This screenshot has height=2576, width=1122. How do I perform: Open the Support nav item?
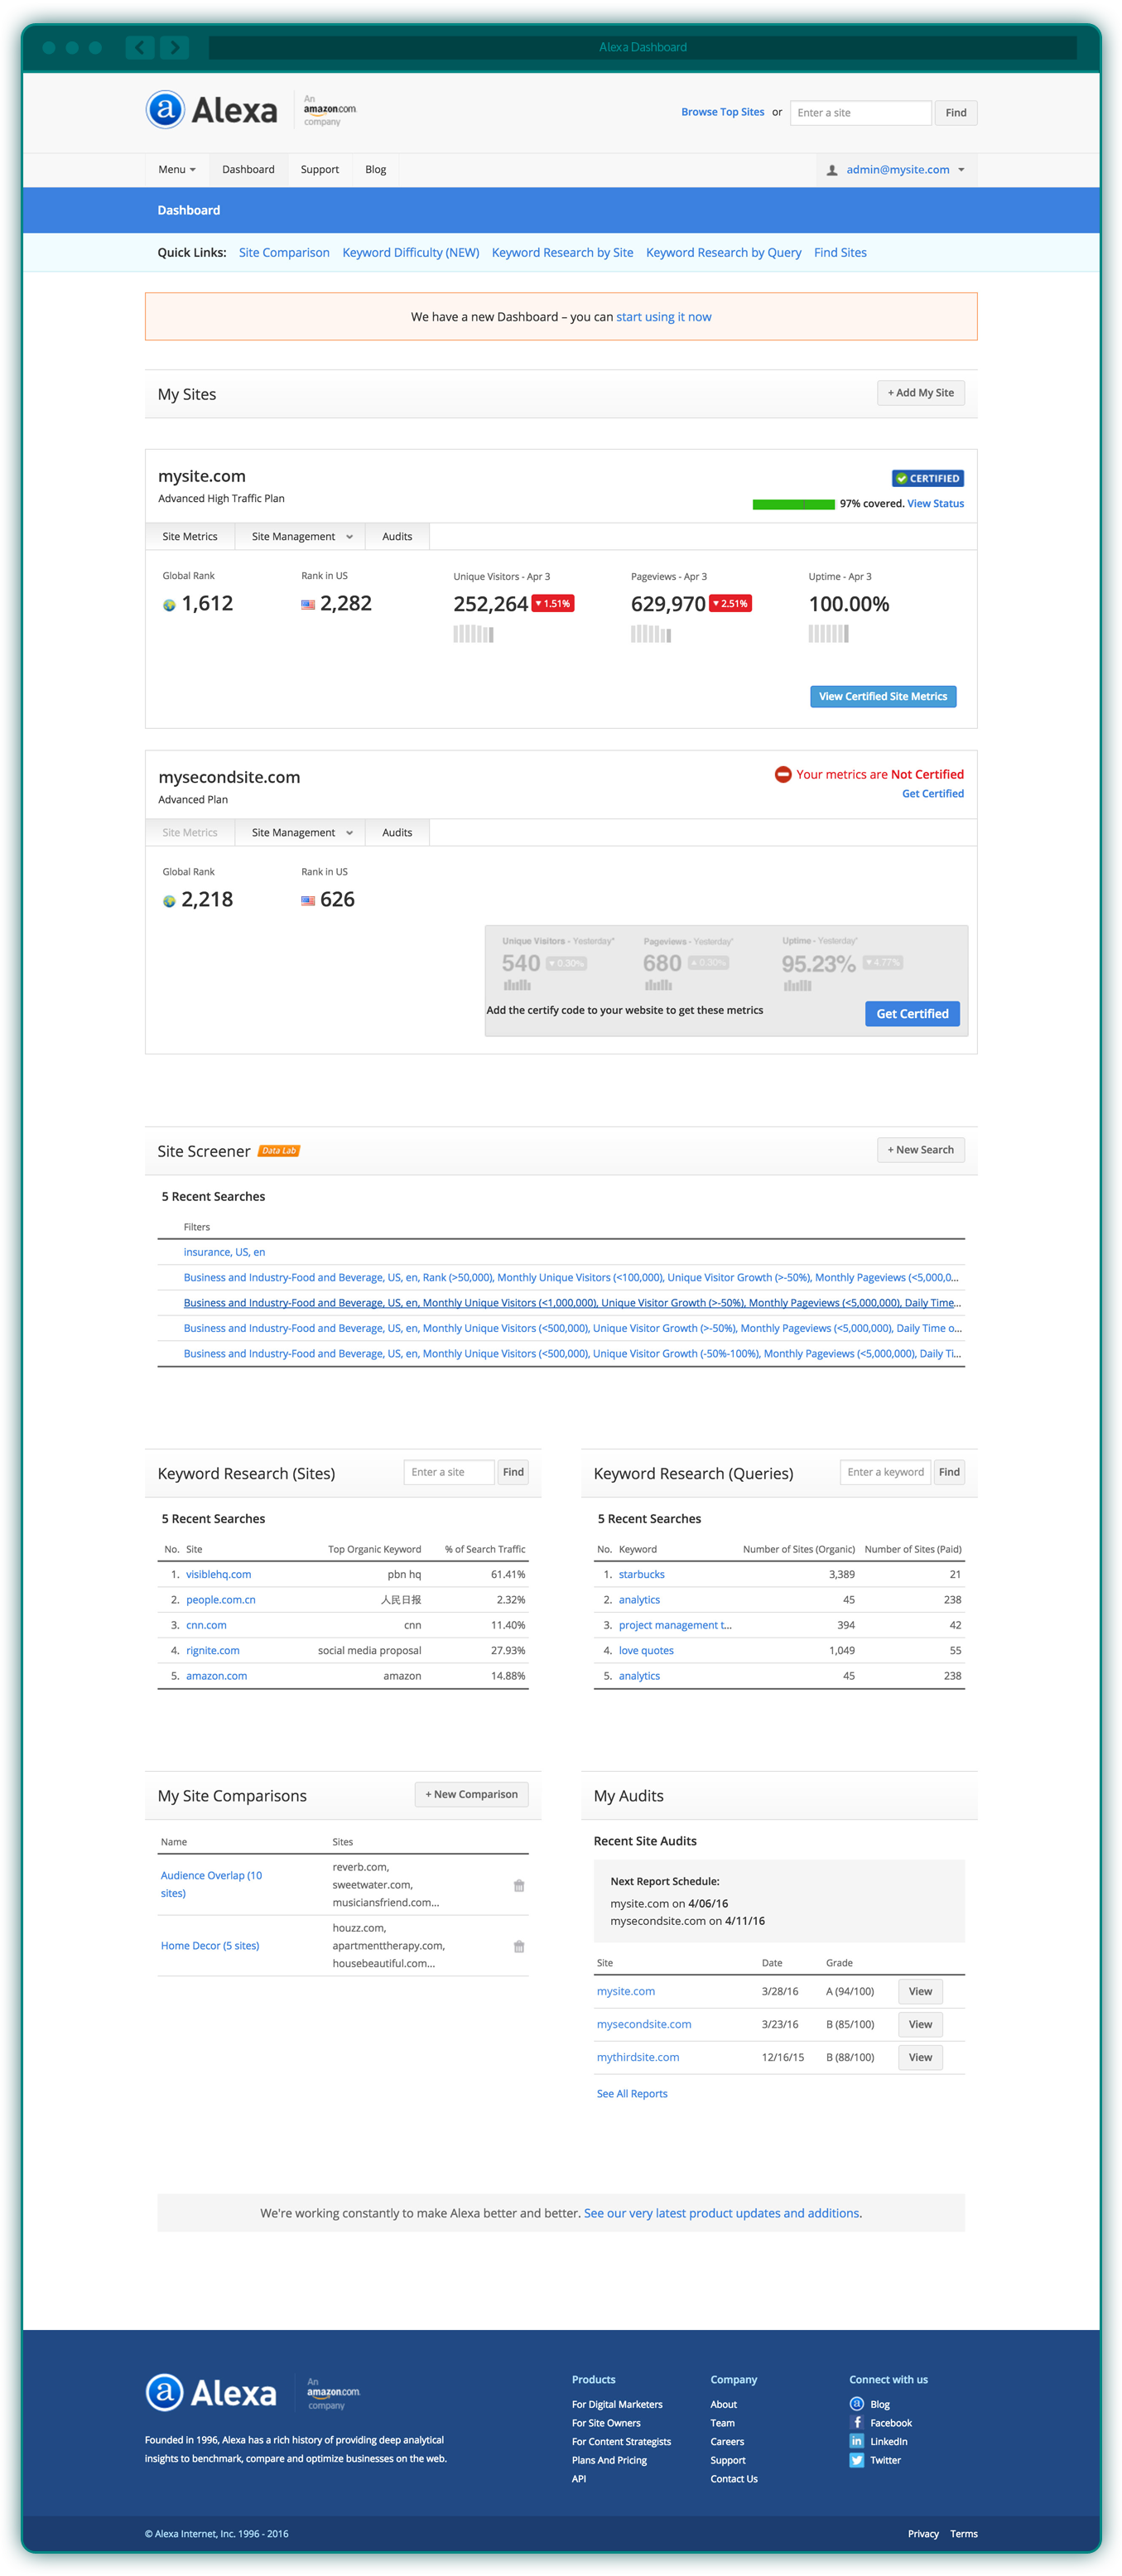pyautogui.click(x=320, y=170)
